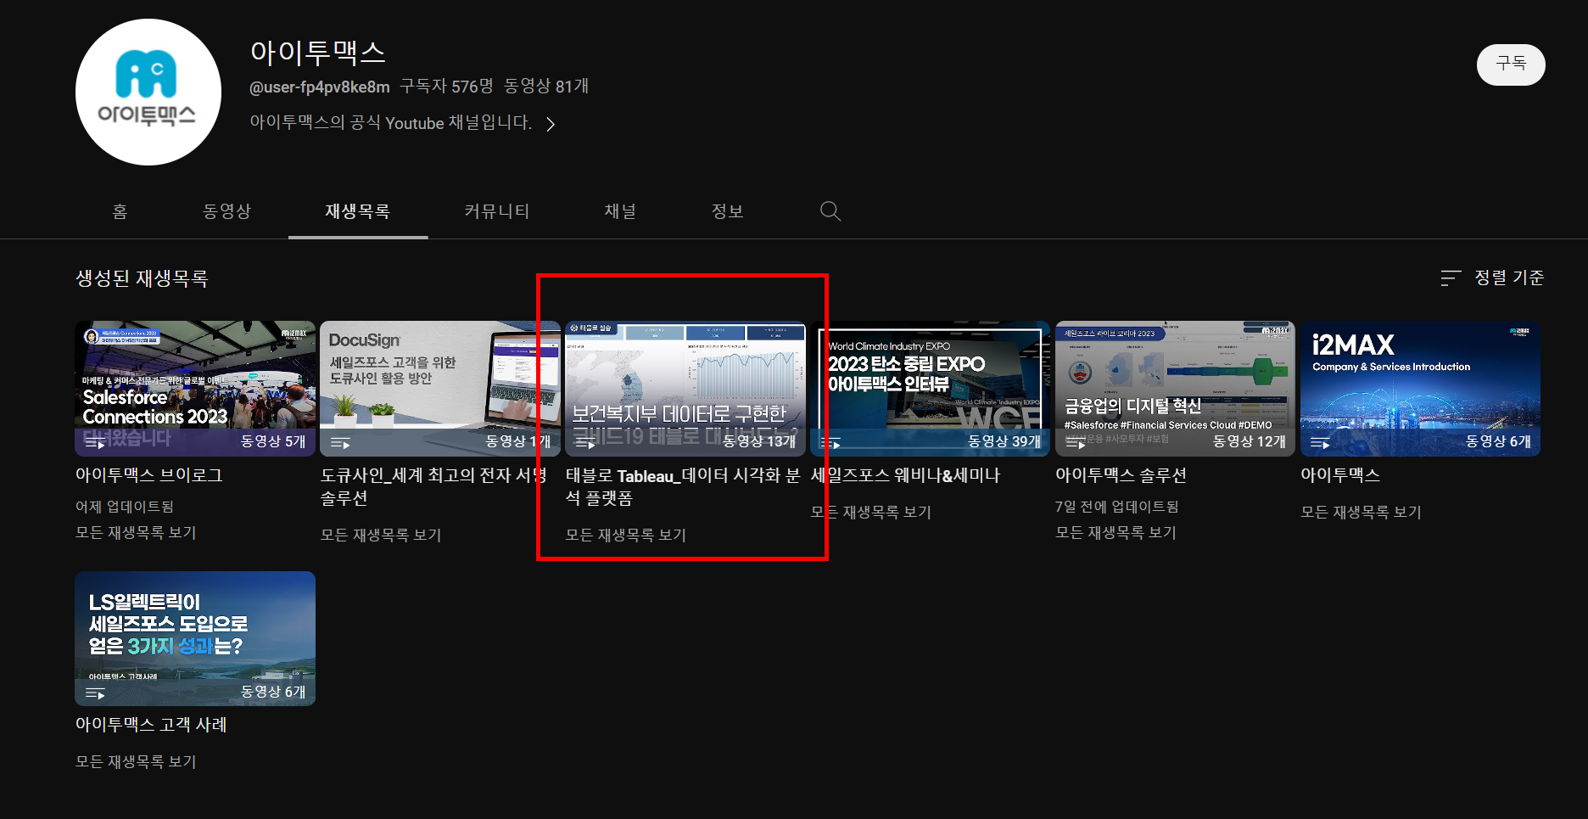The width and height of the screenshot is (1588, 819).
Task: Click 모든 재생목록 보기 under 아이투맥스 고객 사례
Action: (x=136, y=762)
